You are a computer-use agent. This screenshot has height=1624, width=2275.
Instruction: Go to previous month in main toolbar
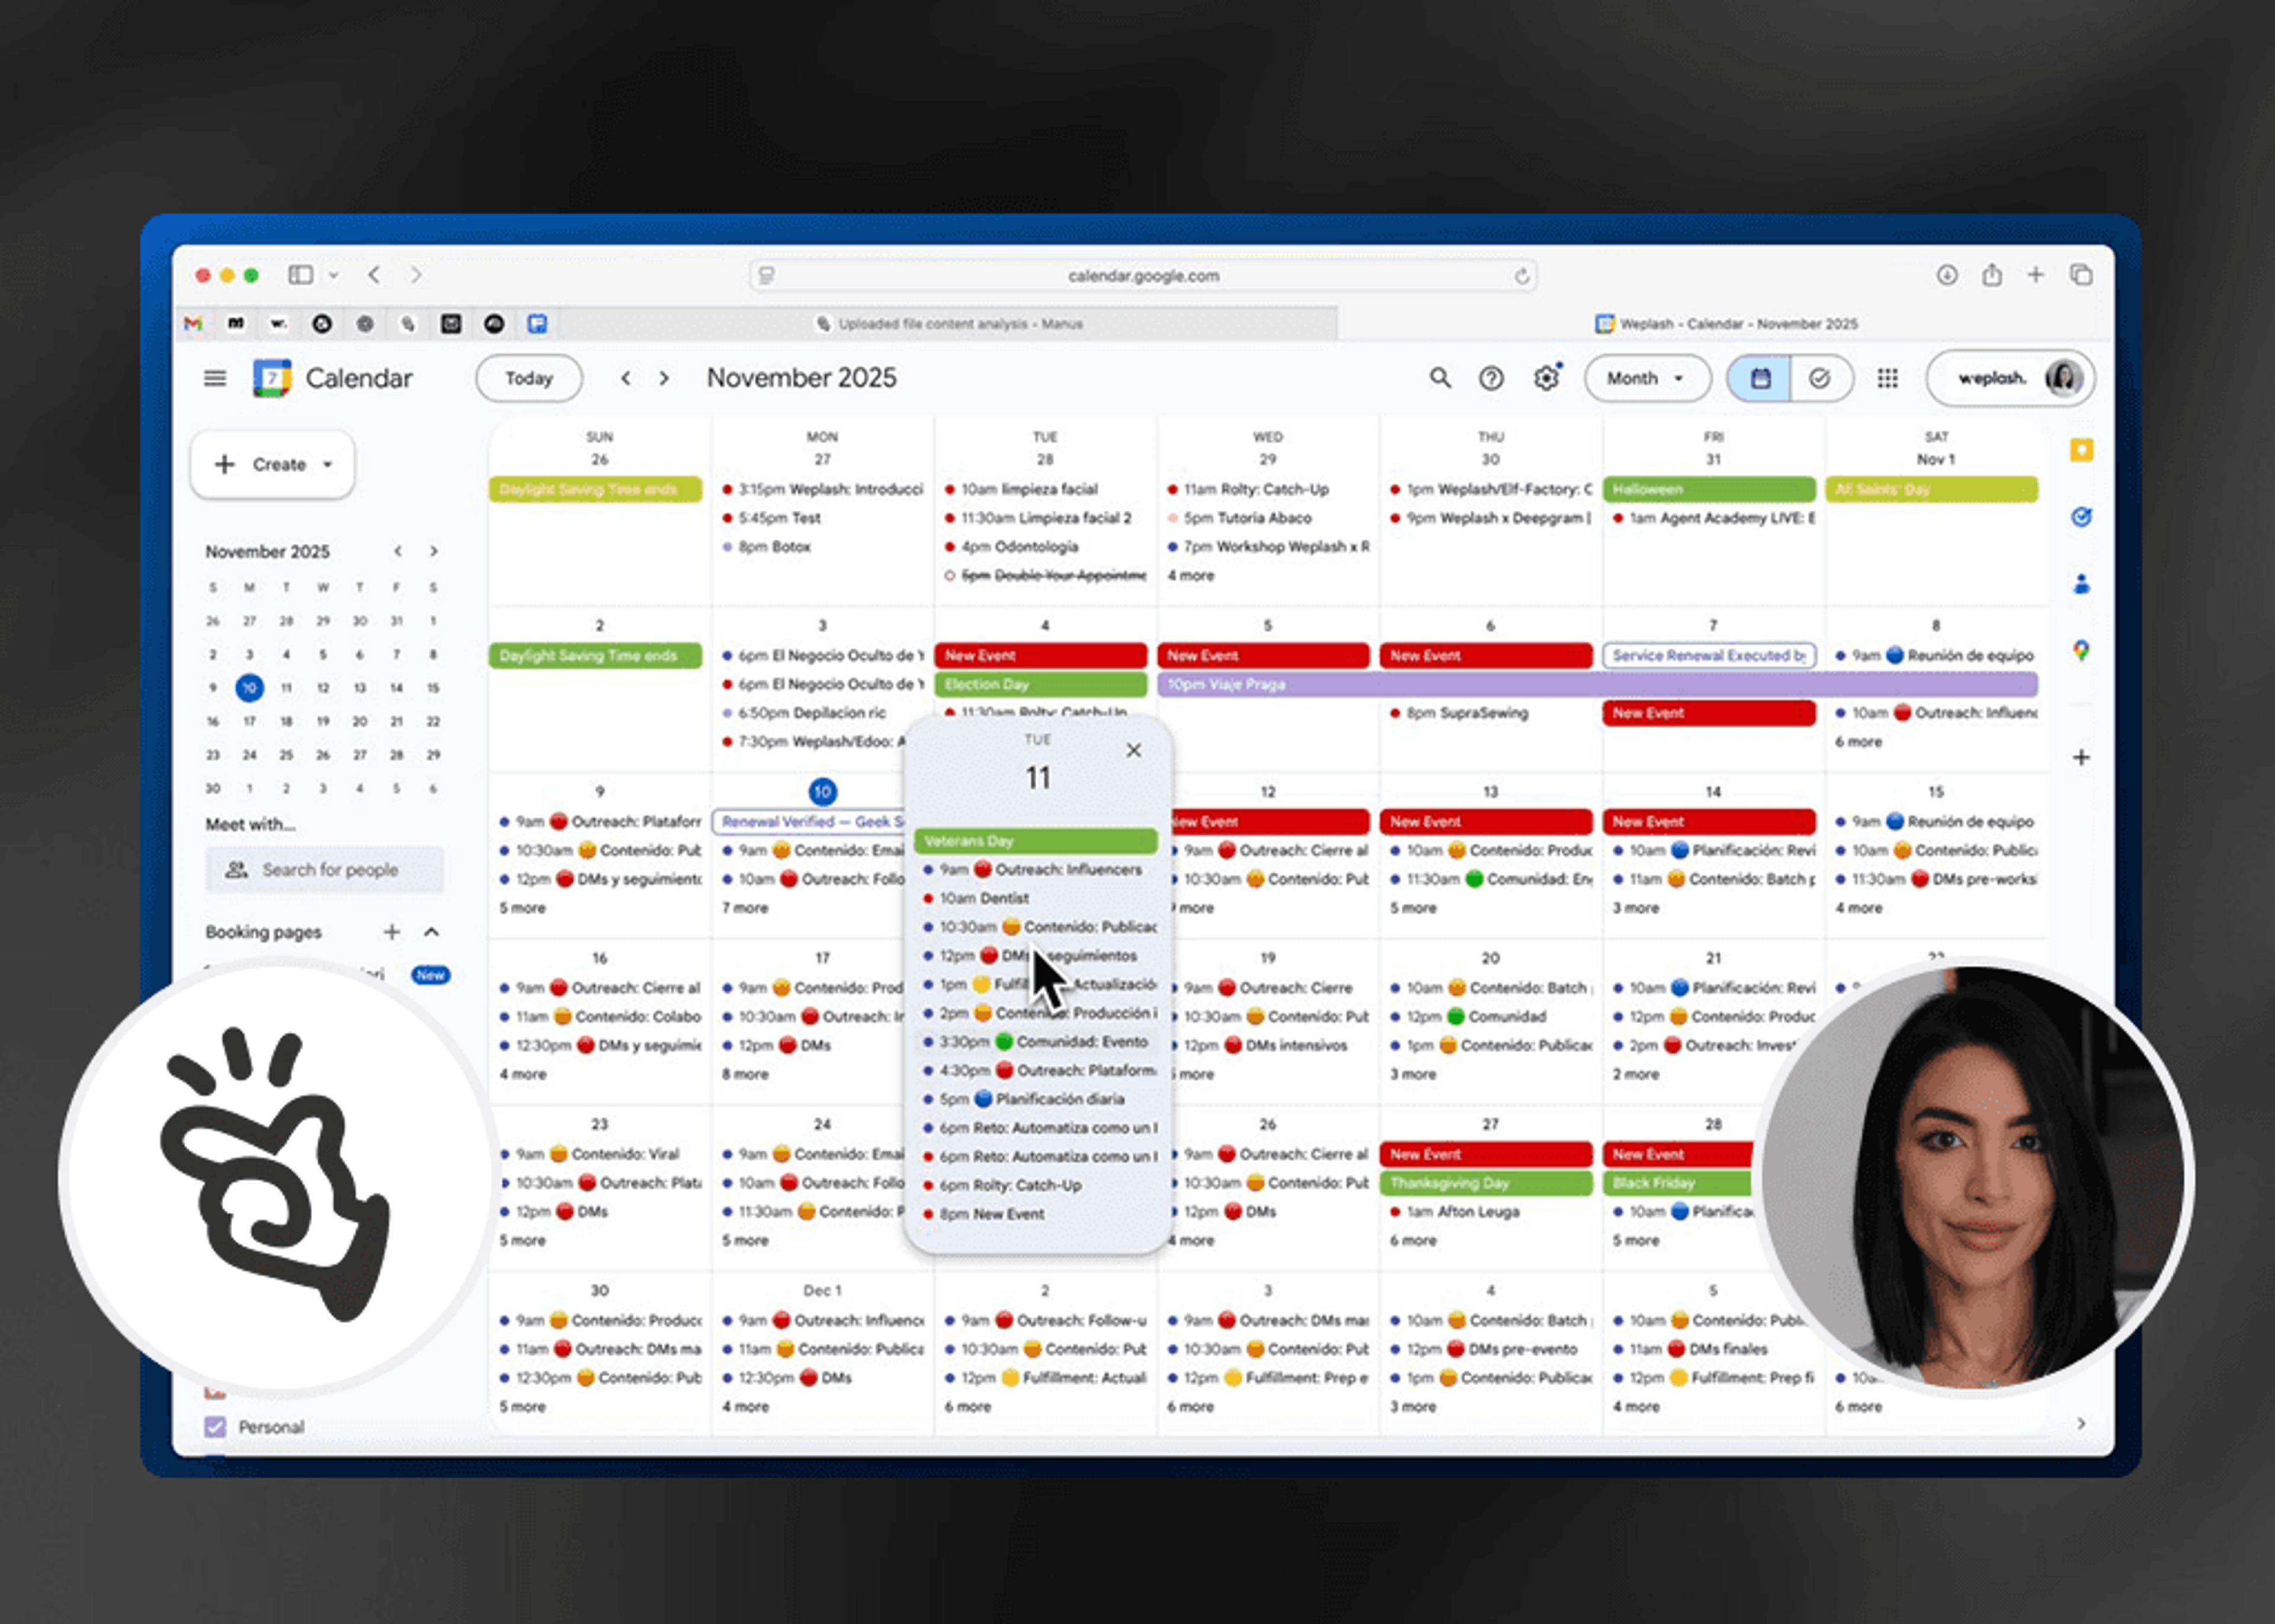coord(626,378)
